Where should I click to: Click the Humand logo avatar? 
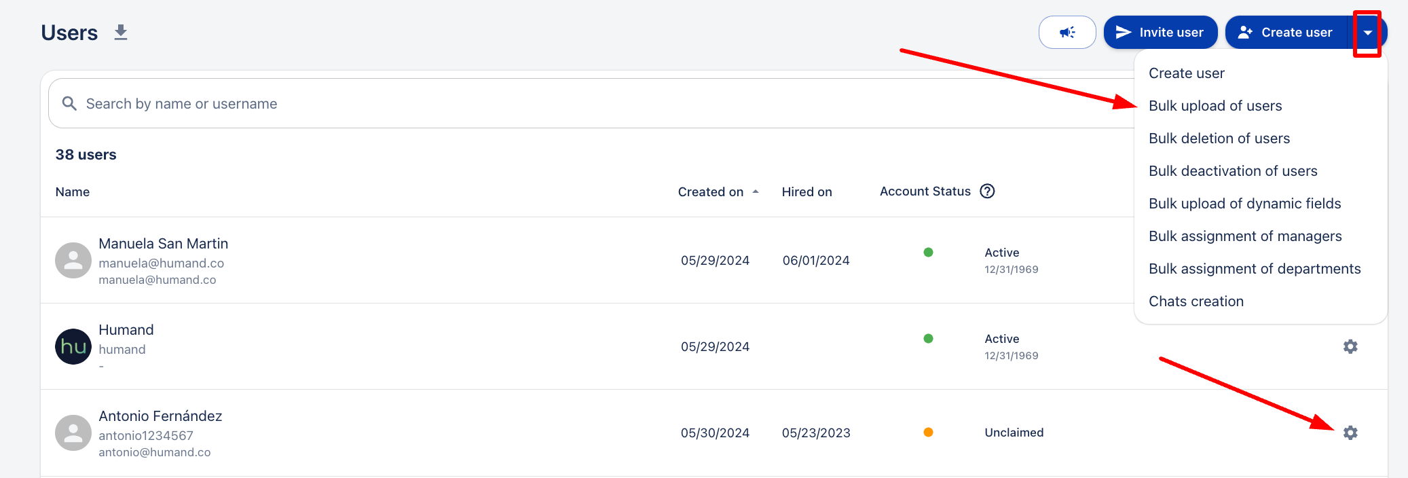[x=73, y=347]
